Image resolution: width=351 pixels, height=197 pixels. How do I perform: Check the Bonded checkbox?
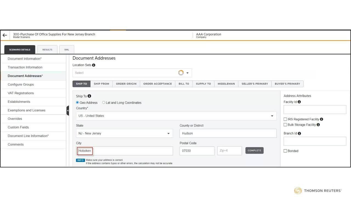tap(285, 151)
